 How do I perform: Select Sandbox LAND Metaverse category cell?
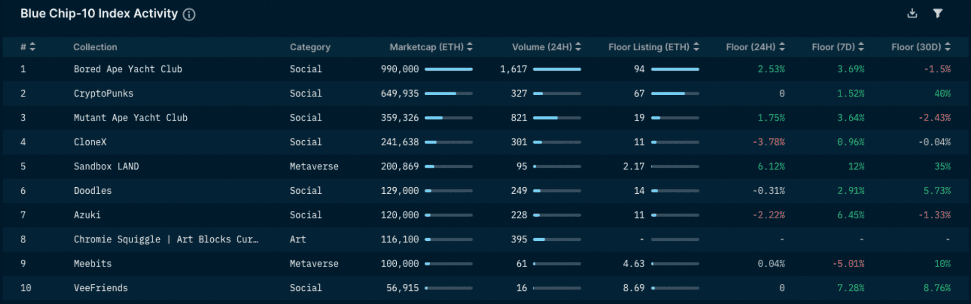coord(314,166)
